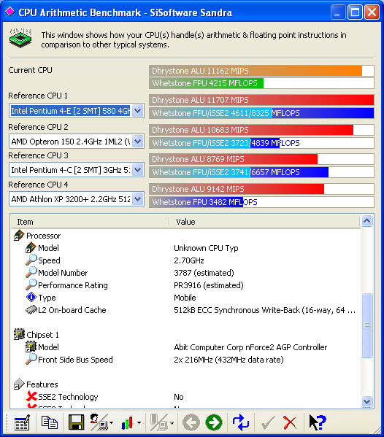Click the Dhrystone ALU 11707 MIPS bar
The image size is (384, 437).
coord(261,100)
